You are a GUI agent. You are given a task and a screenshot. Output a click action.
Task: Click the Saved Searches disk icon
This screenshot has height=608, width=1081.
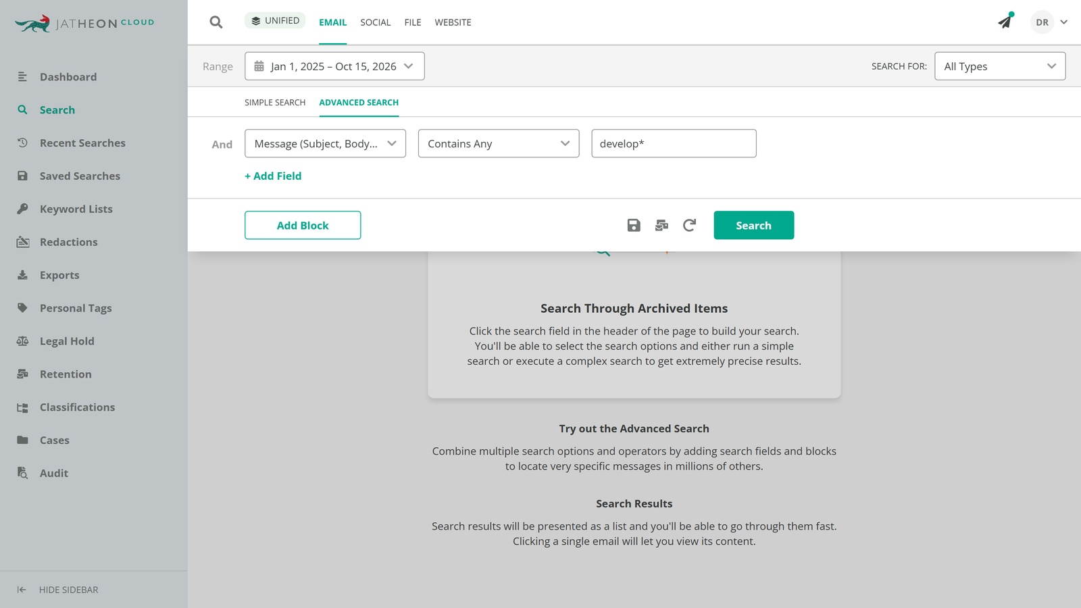[x=22, y=176]
